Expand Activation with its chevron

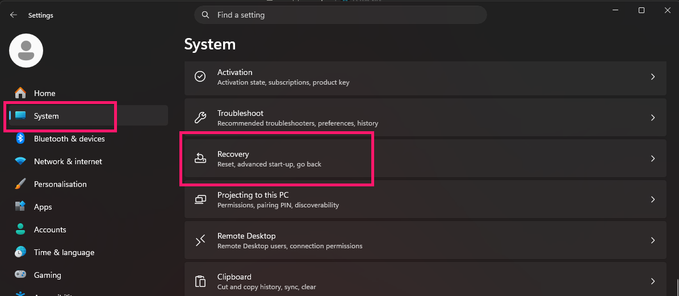pyautogui.click(x=653, y=77)
